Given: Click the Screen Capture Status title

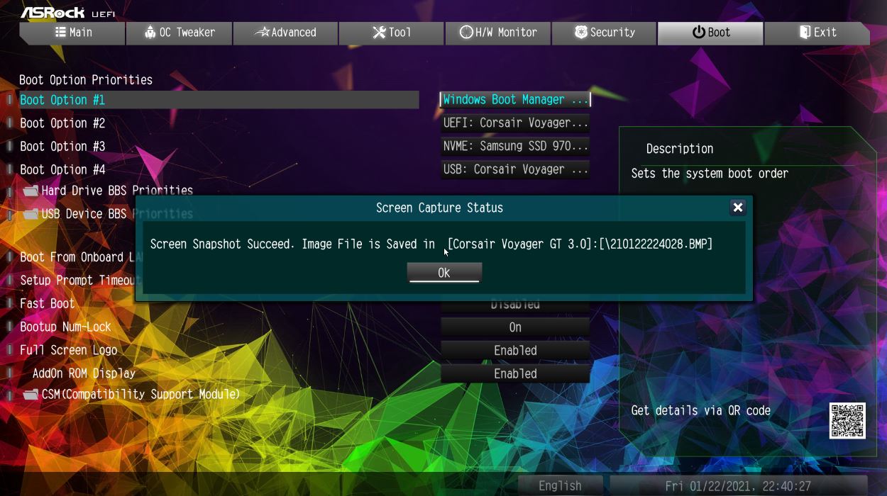Looking at the screenshot, I should [x=439, y=208].
